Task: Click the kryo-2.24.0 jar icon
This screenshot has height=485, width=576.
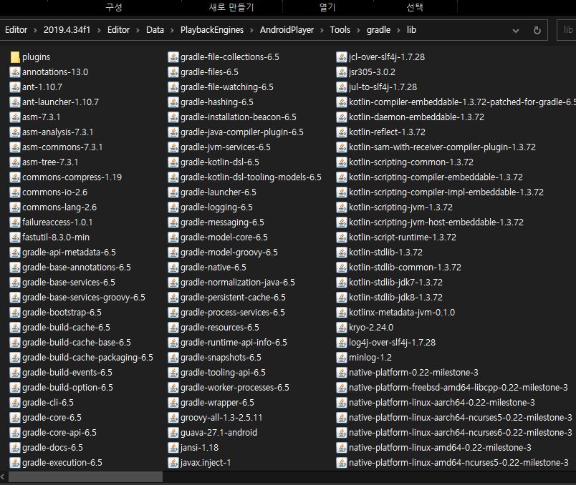Action: (342, 328)
